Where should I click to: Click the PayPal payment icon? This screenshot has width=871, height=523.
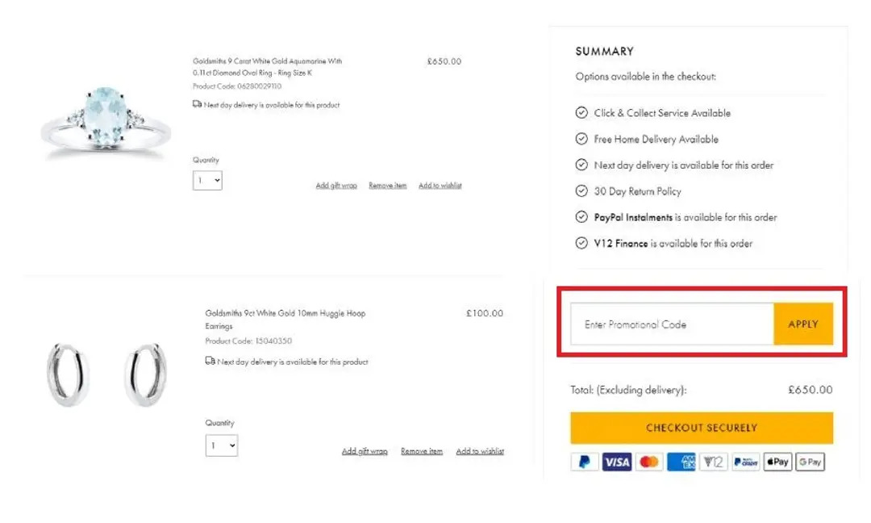[585, 462]
